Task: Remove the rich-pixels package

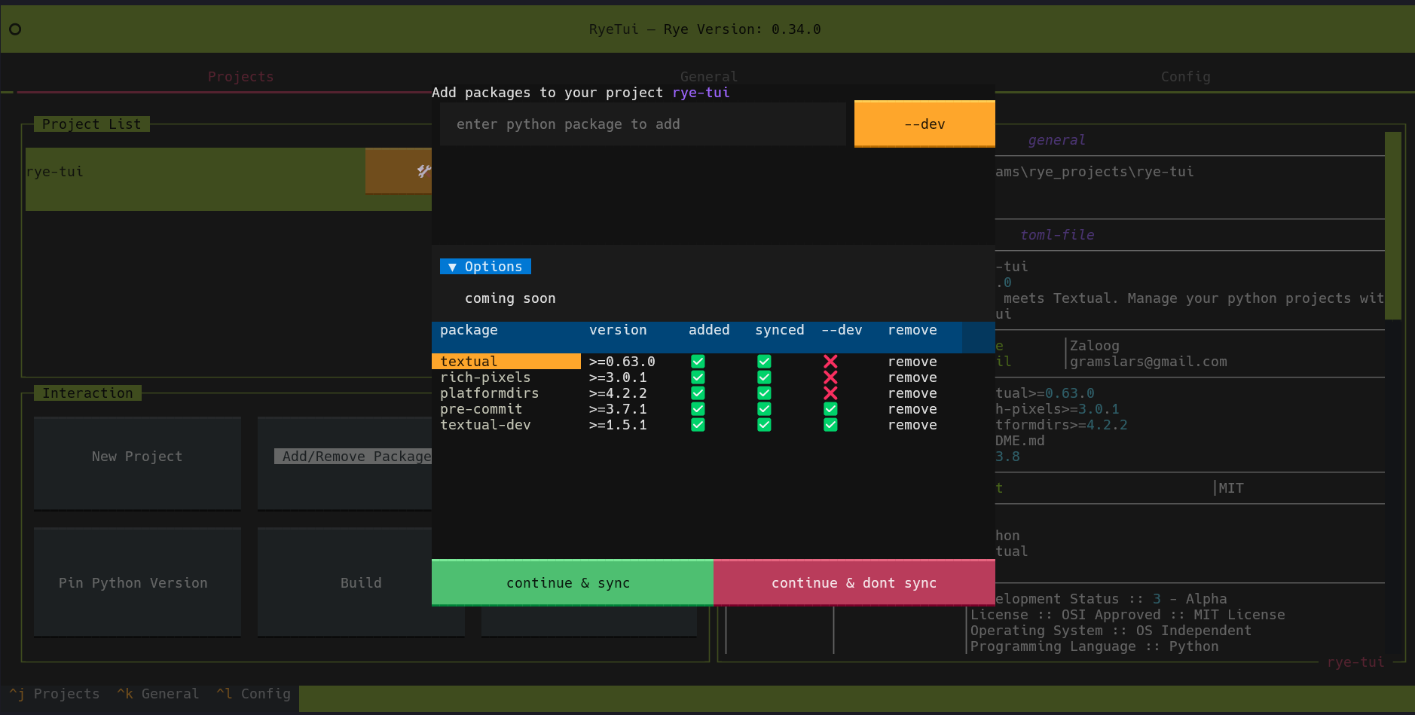Action: click(x=912, y=377)
